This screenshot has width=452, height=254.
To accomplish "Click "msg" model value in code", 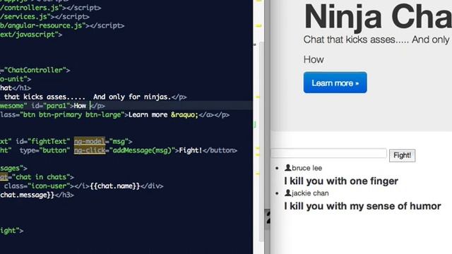I will [x=119, y=141].
